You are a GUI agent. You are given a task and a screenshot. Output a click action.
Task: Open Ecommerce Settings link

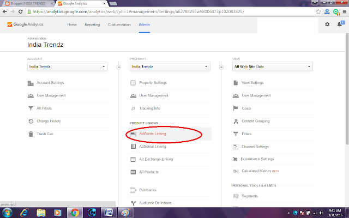(x=257, y=159)
